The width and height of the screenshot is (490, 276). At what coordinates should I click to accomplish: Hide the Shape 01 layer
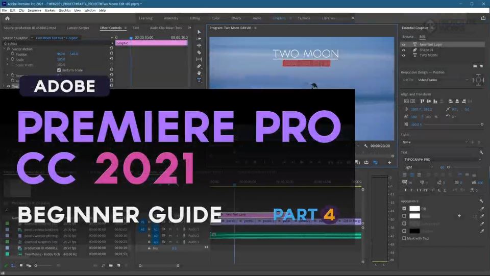click(403, 50)
